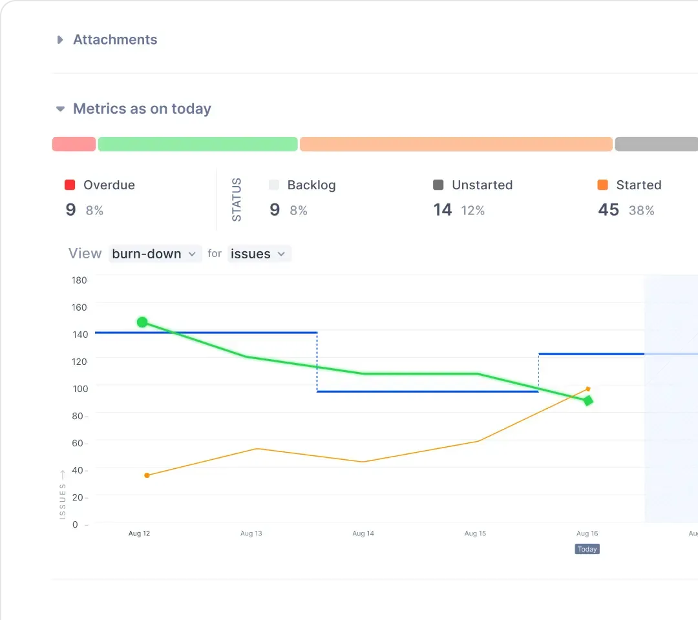Click the green segment of the status bar

[197, 144]
